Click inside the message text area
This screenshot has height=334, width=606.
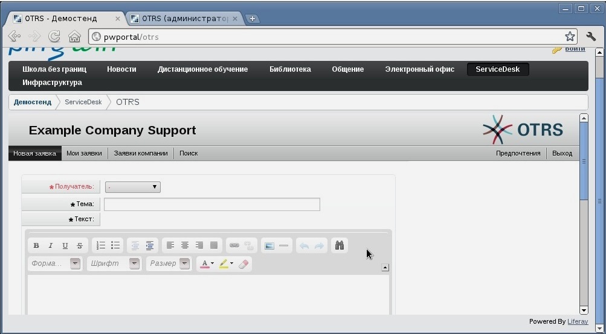point(208,294)
